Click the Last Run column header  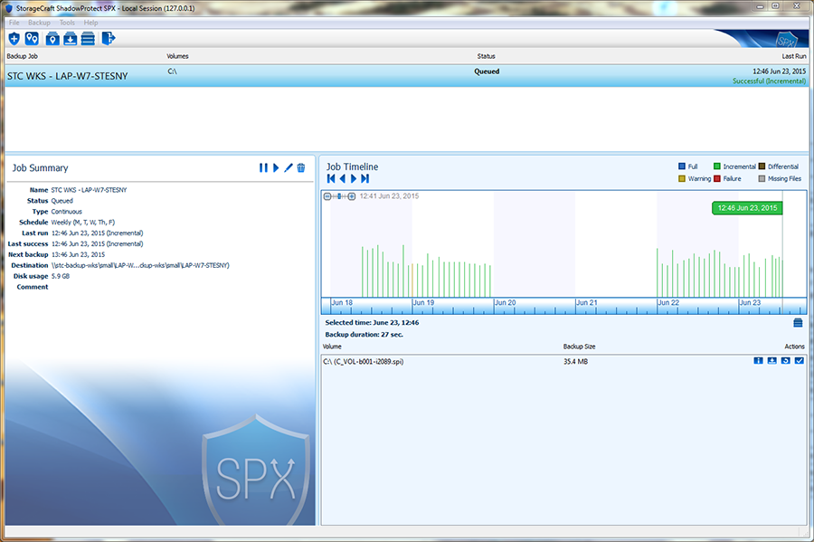point(794,56)
